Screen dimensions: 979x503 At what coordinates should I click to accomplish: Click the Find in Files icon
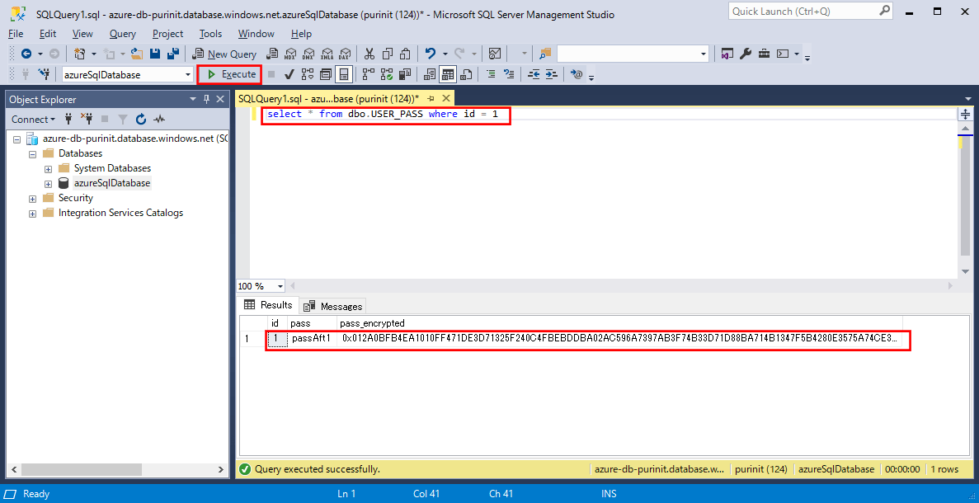(x=546, y=54)
